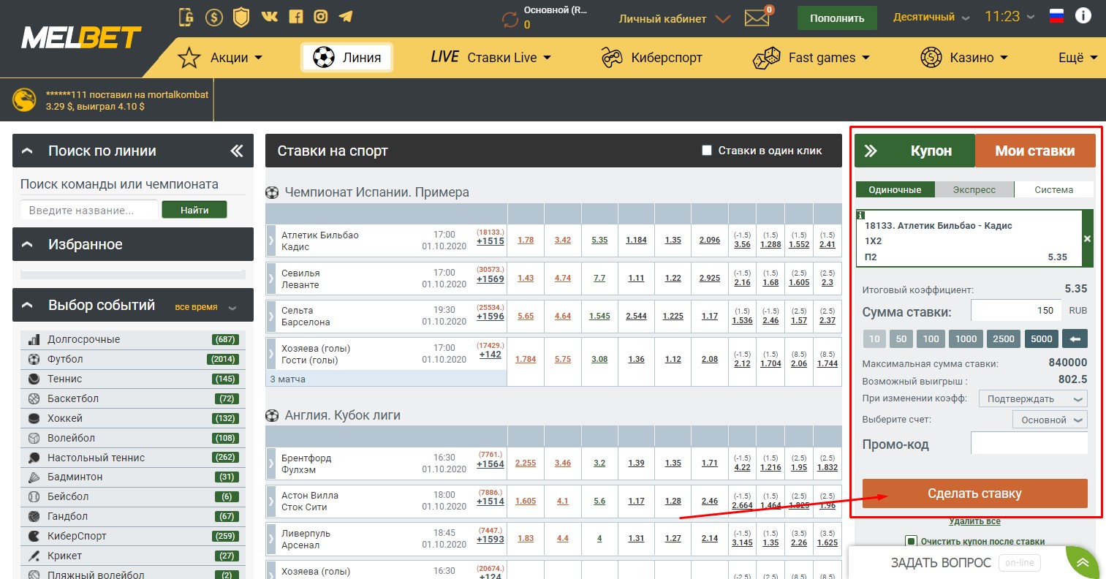1106x579 pixels.
Task: Click the dollar payments icon in header
Action: (x=213, y=17)
